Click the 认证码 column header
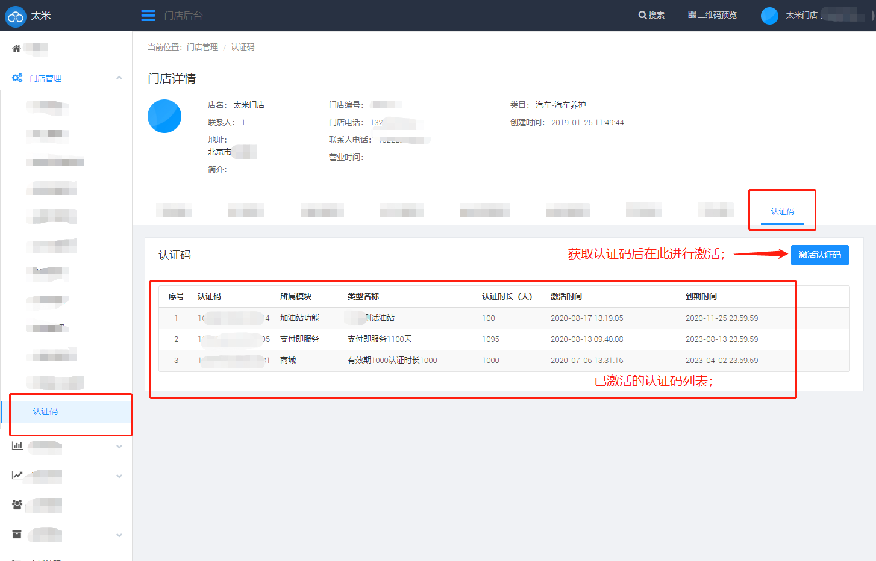 (x=209, y=296)
